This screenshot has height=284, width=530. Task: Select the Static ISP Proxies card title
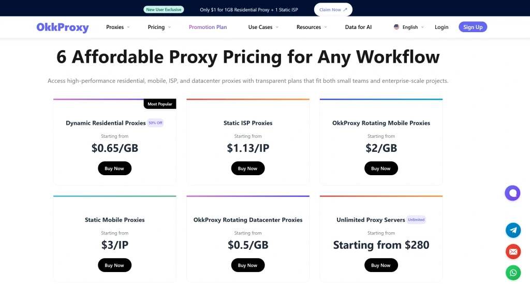pyautogui.click(x=248, y=123)
